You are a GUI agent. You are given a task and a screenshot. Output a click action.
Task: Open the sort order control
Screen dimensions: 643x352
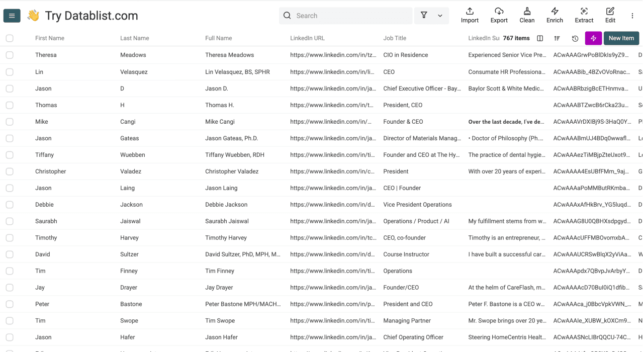tap(557, 38)
